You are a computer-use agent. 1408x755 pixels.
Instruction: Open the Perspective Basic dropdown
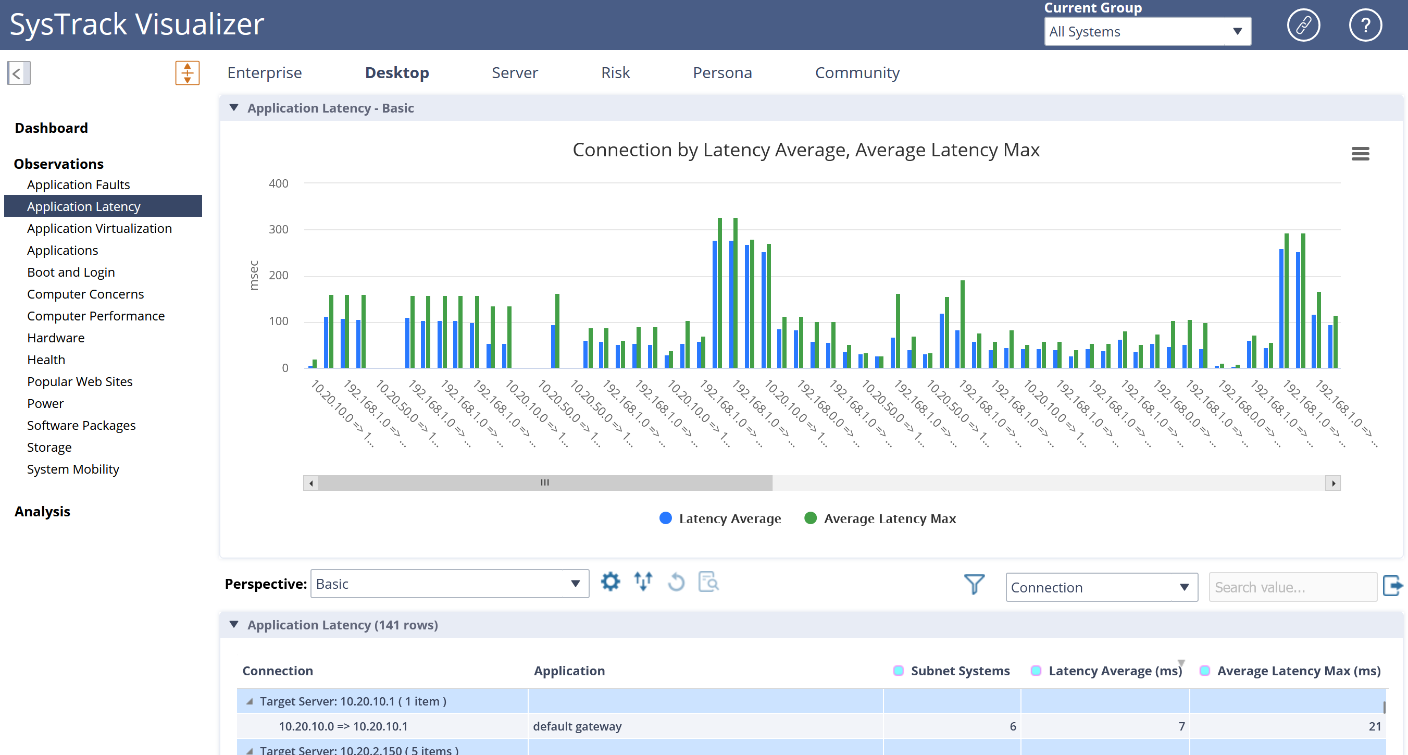pyautogui.click(x=450, y=584)
